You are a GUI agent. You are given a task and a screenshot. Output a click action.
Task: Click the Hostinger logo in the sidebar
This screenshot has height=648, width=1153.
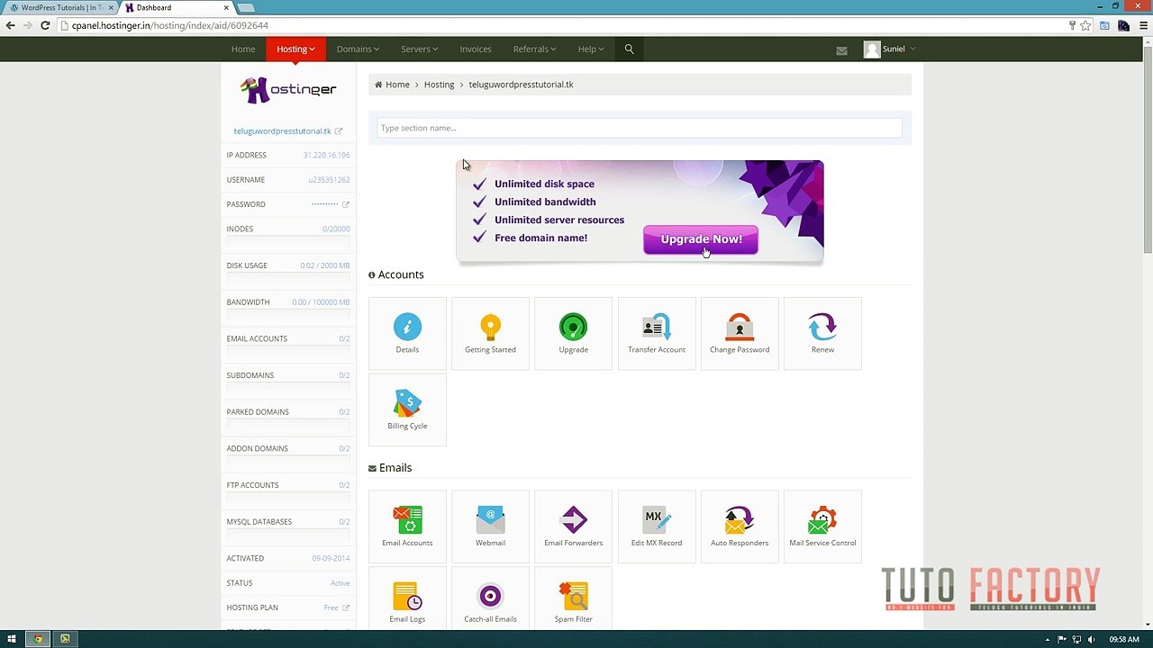click(x=288, y=89)
